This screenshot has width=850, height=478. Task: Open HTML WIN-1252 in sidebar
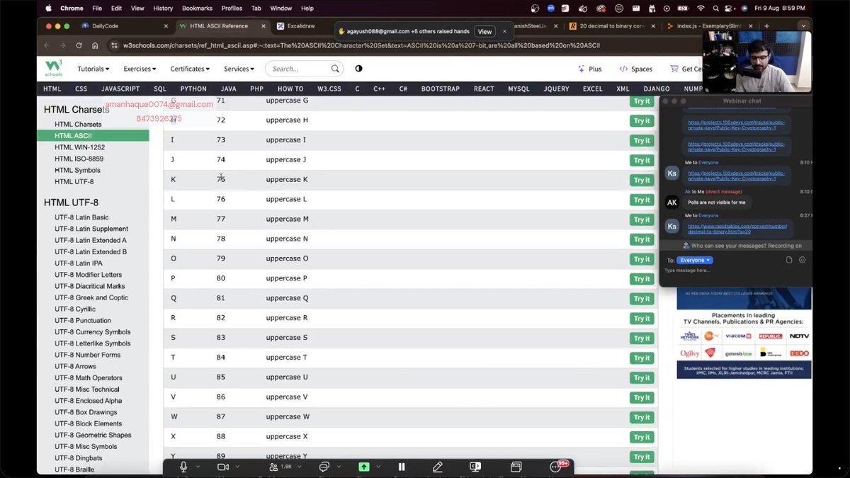tap(79, 147)
